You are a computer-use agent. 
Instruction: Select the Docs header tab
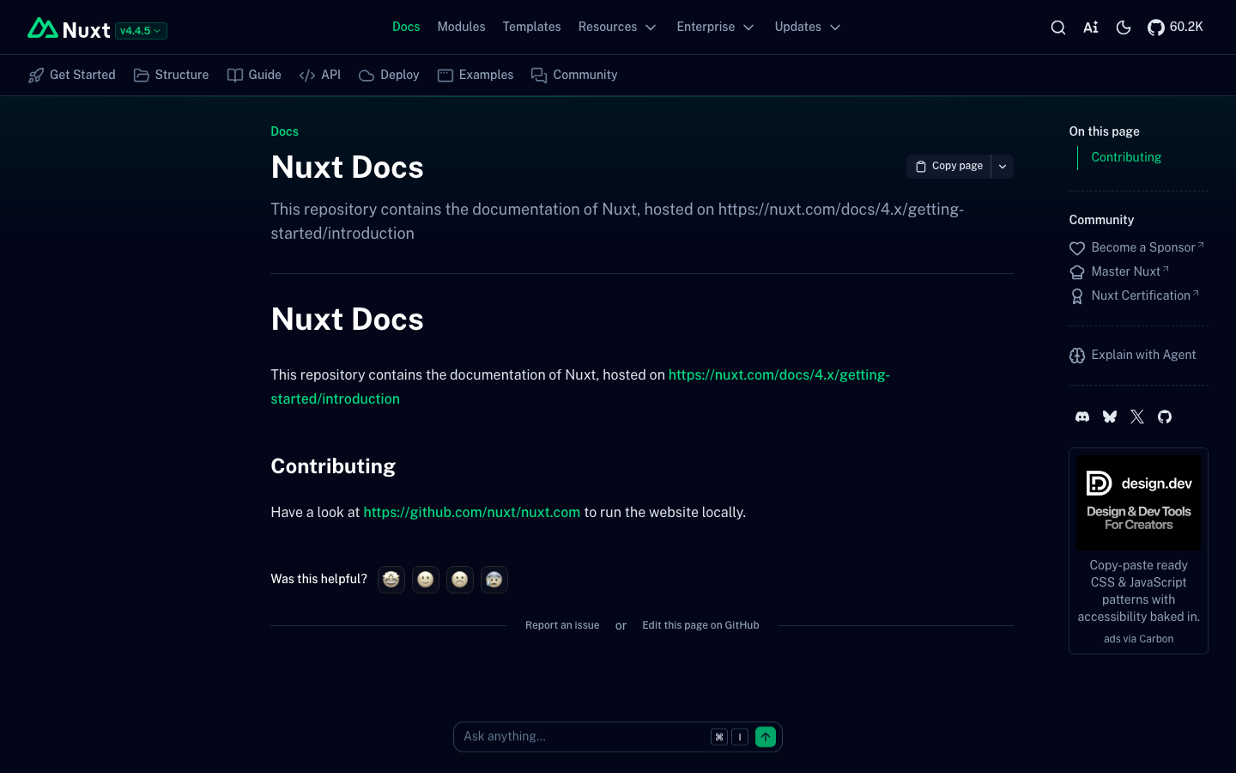point(406,27)
